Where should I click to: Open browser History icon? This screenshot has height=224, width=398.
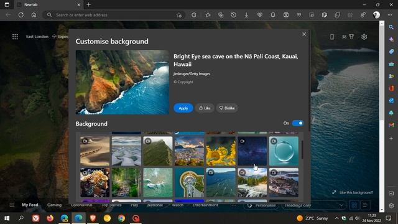[234, 15]
